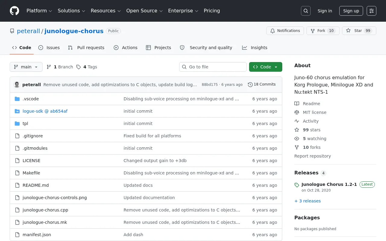
Task: Open the Pull requests tab
Action: point(86,48)
